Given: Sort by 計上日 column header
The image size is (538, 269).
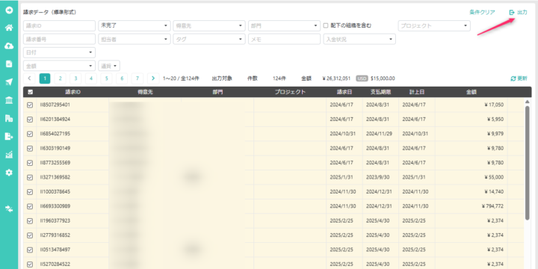Looking at the screenshot, I should (417, 92).
